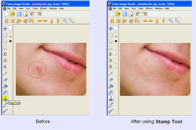The image size is (196, 130).
Task: Pick the color picker eyedropper in left window
Action: pos(5,74)
